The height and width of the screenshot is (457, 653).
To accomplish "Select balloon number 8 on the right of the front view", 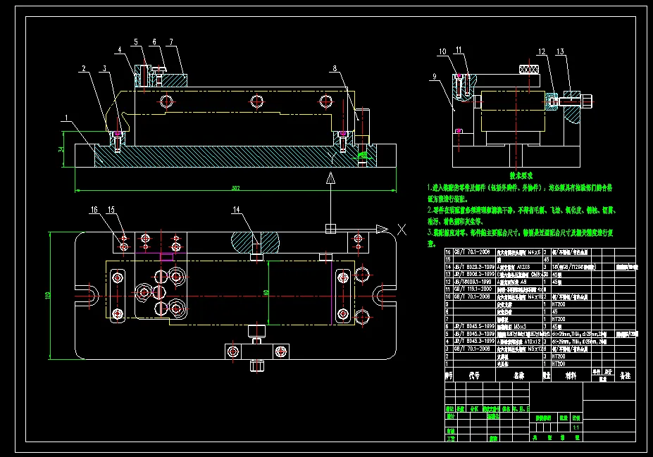I will point(335,68).
